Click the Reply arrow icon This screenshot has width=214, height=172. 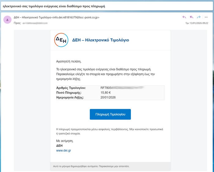coord(184,17)
